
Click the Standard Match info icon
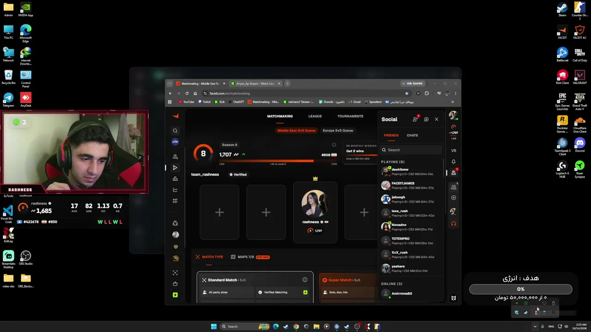[305, 280]
